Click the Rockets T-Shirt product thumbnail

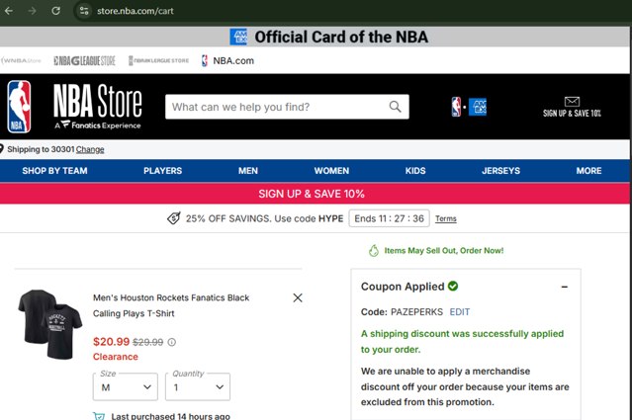(x=50, y=324)
